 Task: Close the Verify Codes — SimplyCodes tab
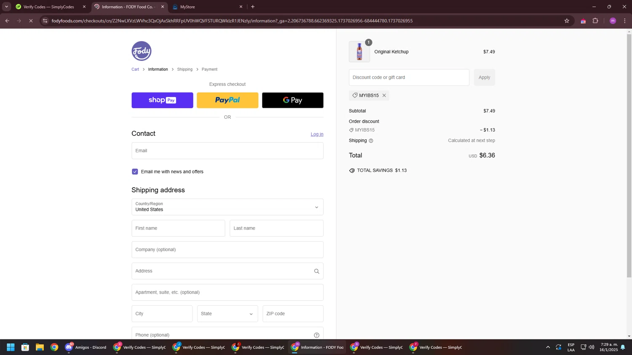pos(84,7)
